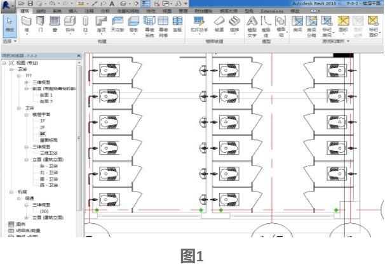
Task: Close the Project Browser panel
Action: click(79, 56)
